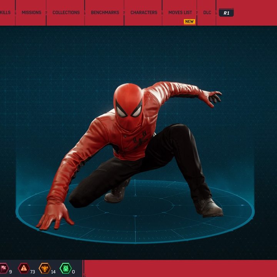Select the Benchmarks tab

[105, 13]
